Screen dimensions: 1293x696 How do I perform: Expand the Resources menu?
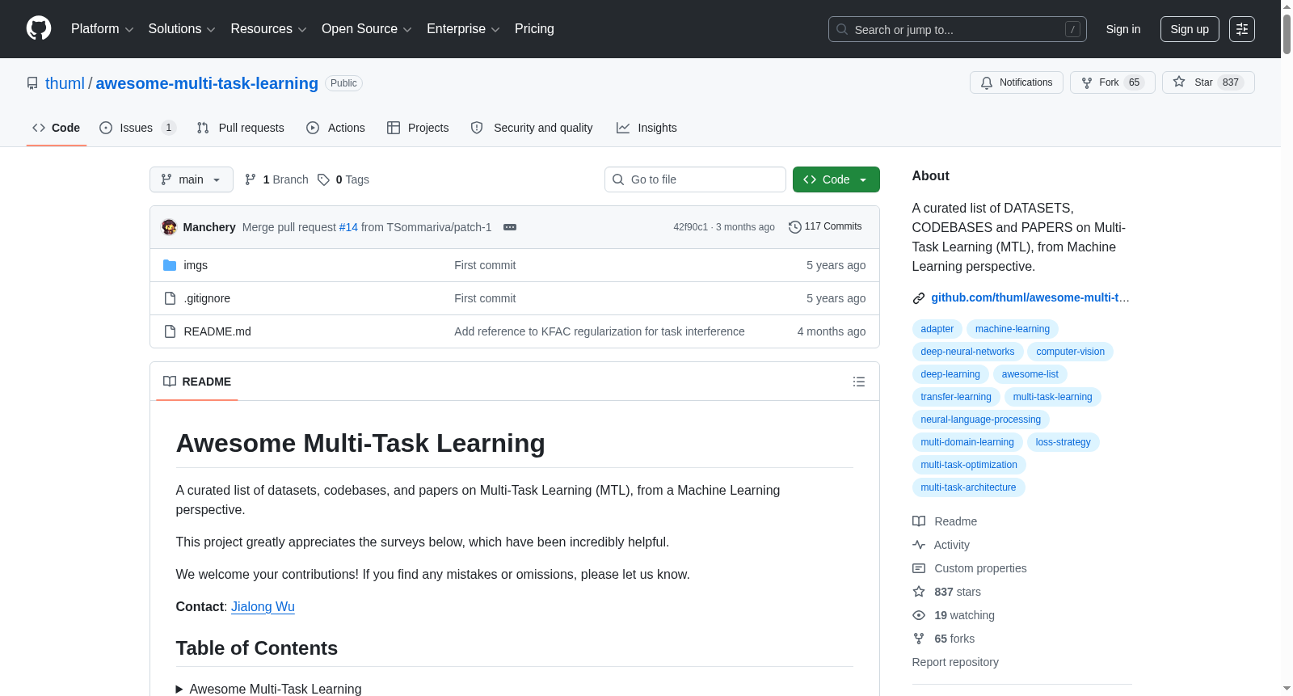tap(268, 29)
